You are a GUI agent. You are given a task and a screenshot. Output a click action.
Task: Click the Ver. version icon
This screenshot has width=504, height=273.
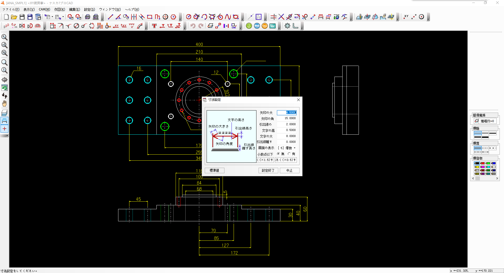[x=272, y=26]
